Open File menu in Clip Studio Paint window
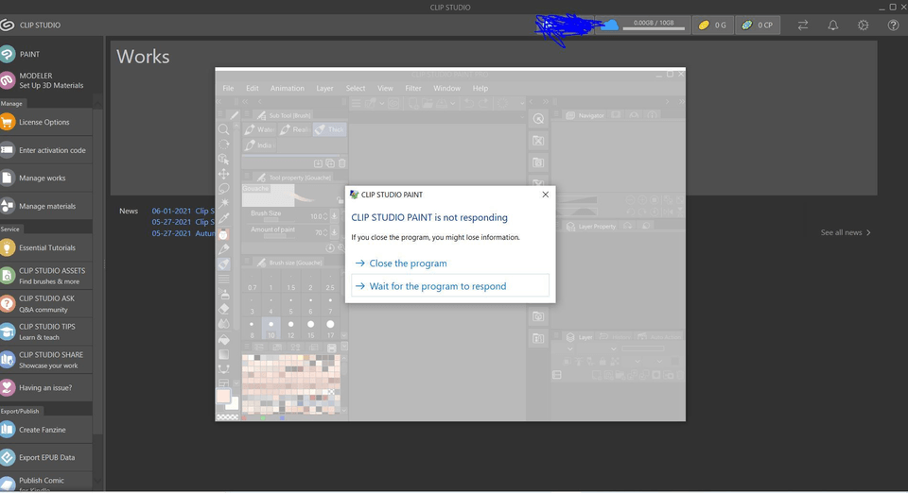 228,88
